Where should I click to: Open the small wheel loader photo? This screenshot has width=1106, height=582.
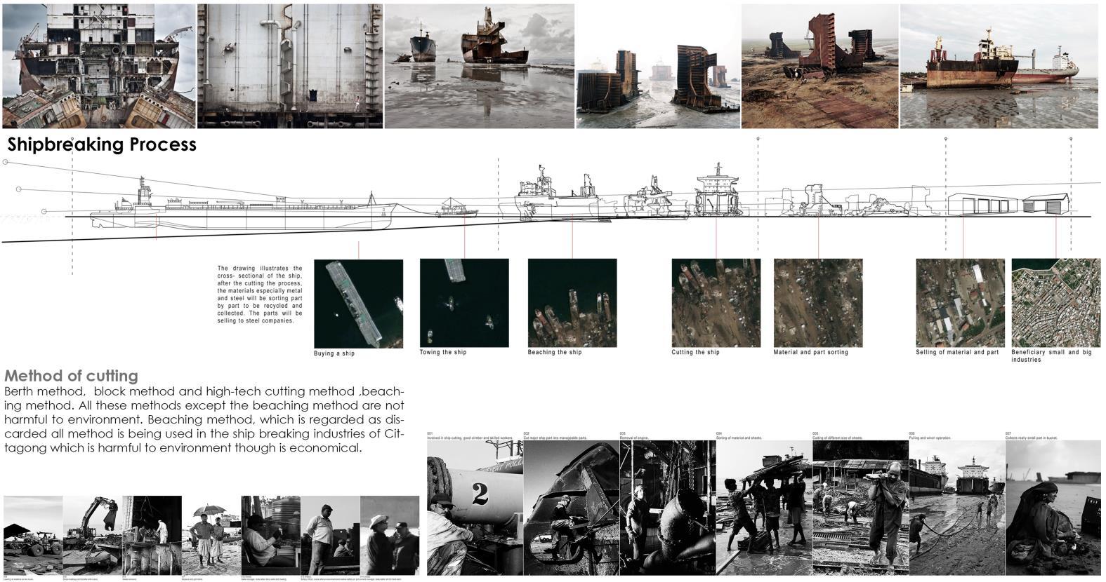(33, 536)
